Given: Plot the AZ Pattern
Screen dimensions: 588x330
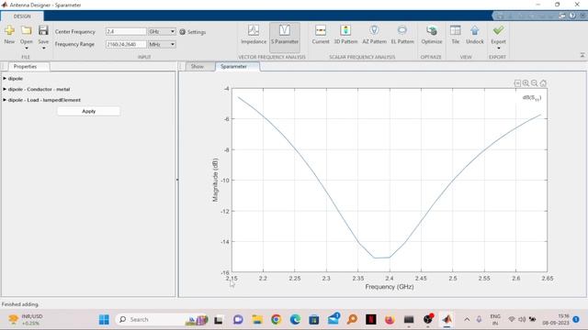Looking at the screenshot, I should pyautogui.click(x=374, y=35).
